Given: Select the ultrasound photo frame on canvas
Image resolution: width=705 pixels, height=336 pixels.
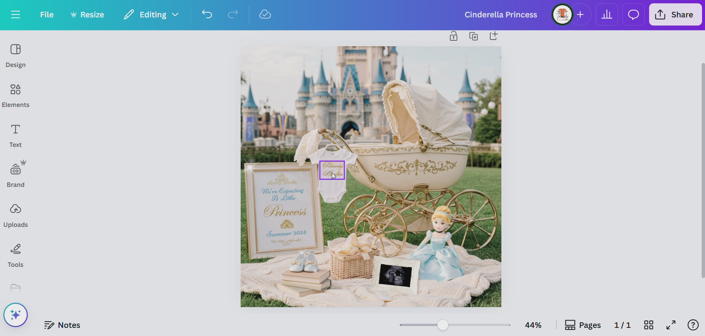Looking at the screenshot, I should (x=396, y=275).
